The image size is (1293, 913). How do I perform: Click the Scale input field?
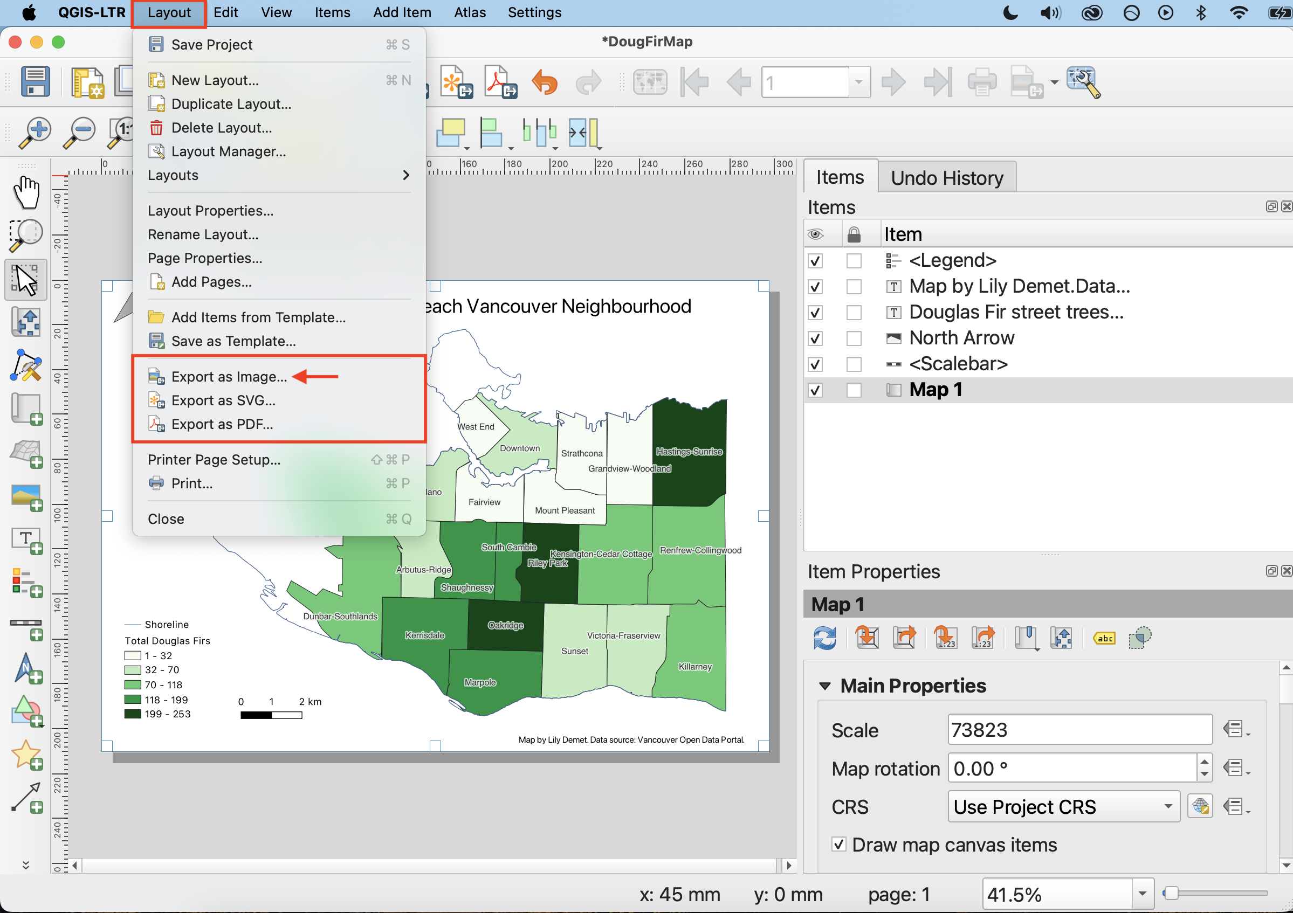[1079, 730]
